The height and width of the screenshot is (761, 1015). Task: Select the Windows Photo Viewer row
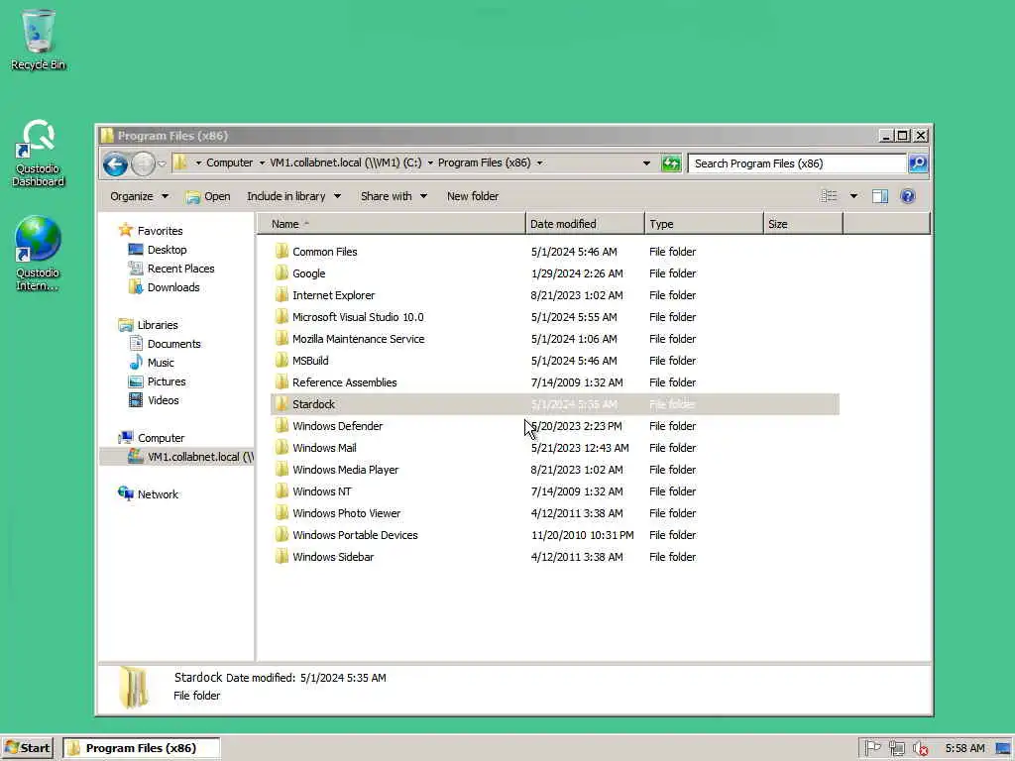click(555, 513)
